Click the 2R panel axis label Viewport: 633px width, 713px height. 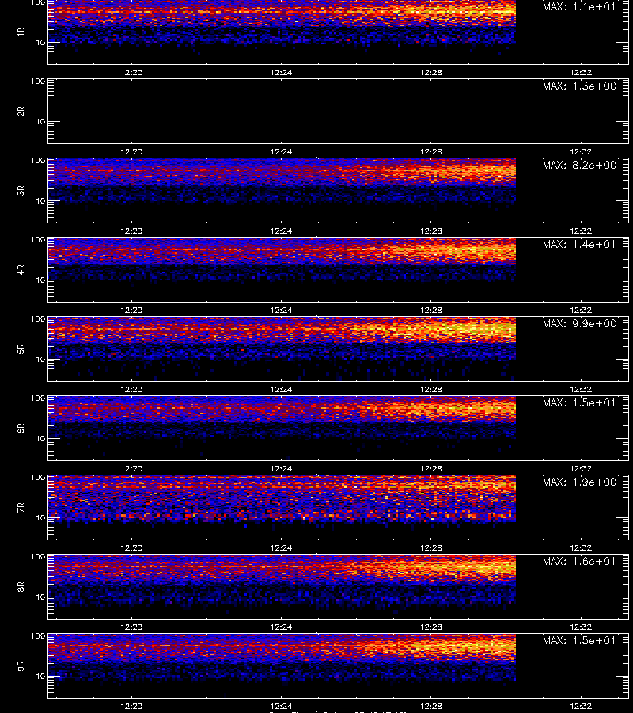point(21,112)
